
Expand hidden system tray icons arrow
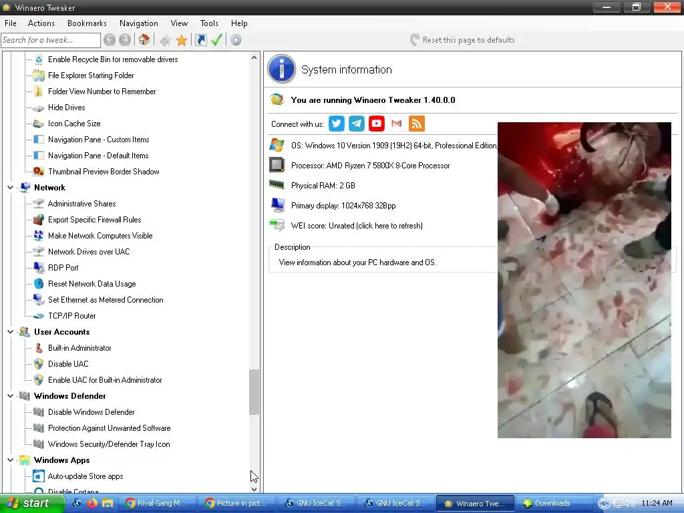[x=603, y=504]
